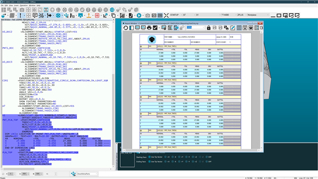Click the move-to arrow icon
Image resolution: width=318 pixels, height=179 pixels.
[49, 15]
